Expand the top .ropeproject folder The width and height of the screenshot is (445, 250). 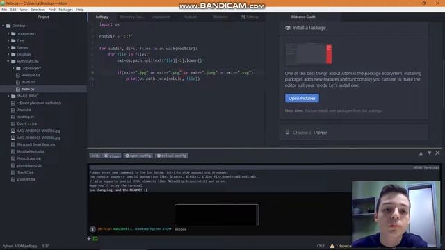pos(8,33)
